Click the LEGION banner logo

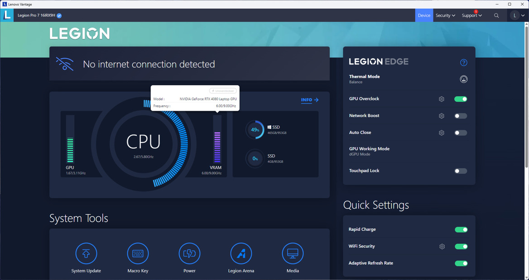pyautogui.click(x=80, y=33)
